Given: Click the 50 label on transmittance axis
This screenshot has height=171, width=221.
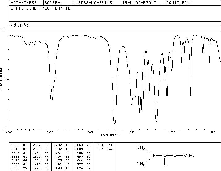Looking at the screenshot, I should [5, 79].
